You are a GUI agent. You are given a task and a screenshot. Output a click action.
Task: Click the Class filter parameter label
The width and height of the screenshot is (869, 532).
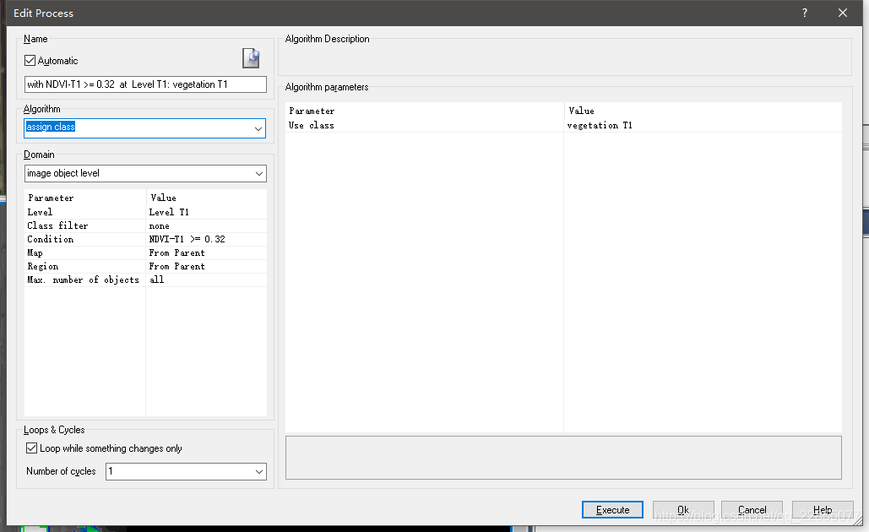point(57,225)
